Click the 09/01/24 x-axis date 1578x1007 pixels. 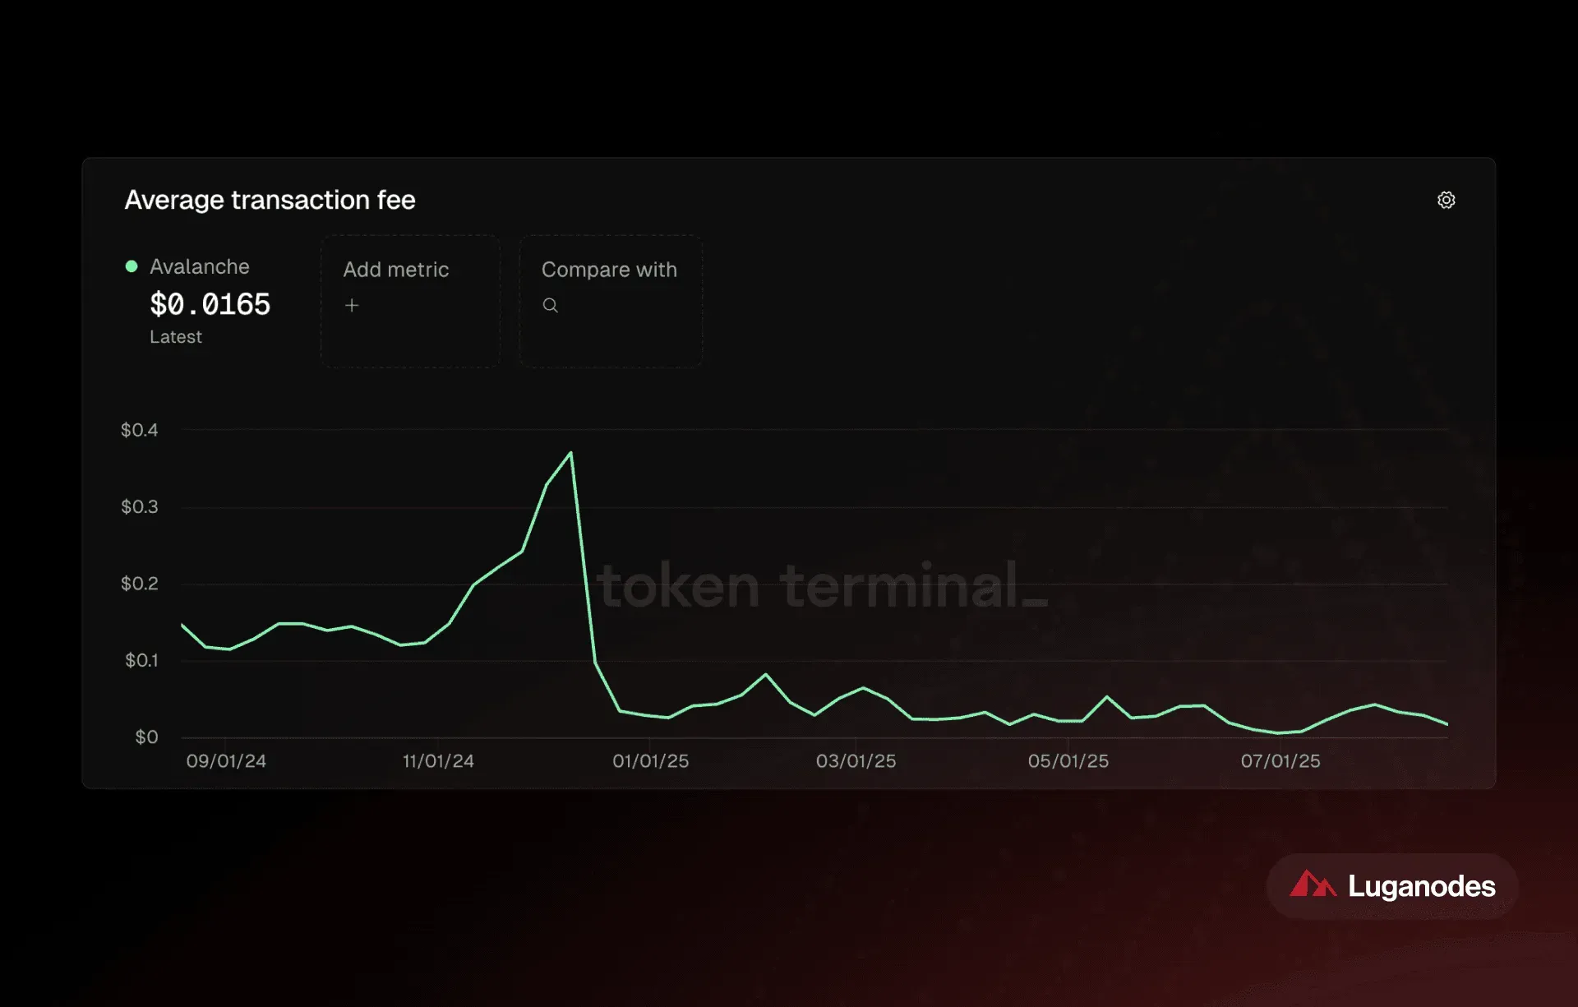pos(226,761)
